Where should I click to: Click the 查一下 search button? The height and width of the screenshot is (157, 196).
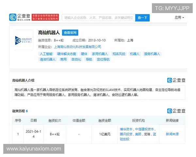142,18
